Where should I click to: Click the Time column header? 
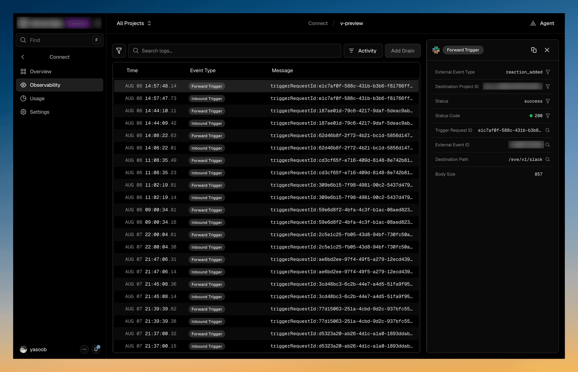click(x=132, y=70)
